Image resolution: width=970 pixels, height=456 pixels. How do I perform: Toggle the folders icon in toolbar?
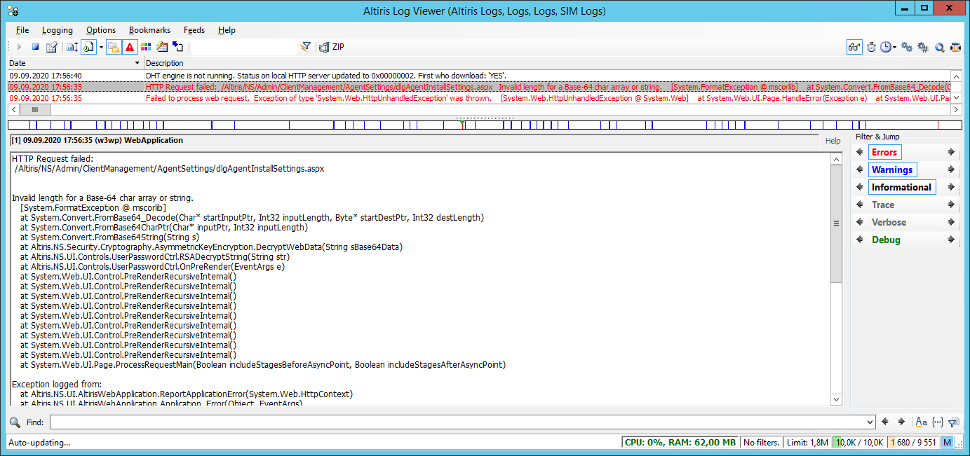pos(114,47)
